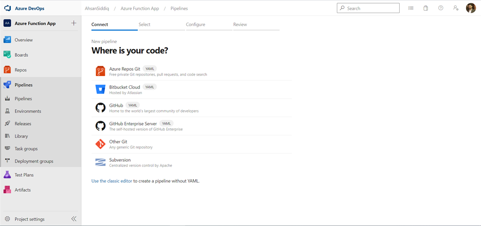Open the user settings icon in header
This screenshot has width=481, height=226.
pyautogui.click(x=456, y=8)
